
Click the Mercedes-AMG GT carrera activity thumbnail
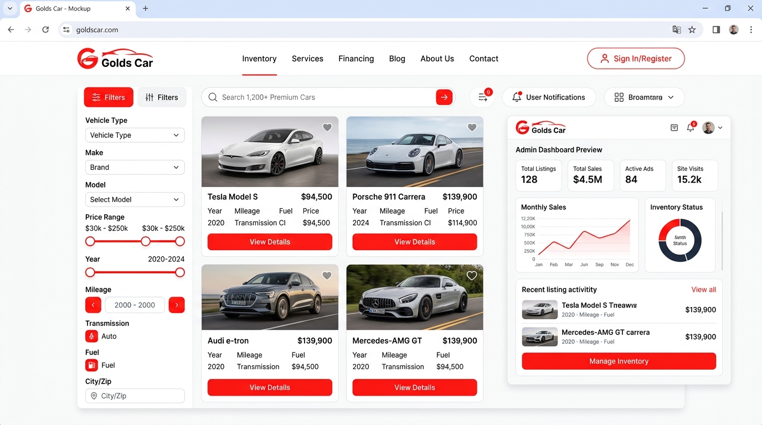tap(540, 336)
